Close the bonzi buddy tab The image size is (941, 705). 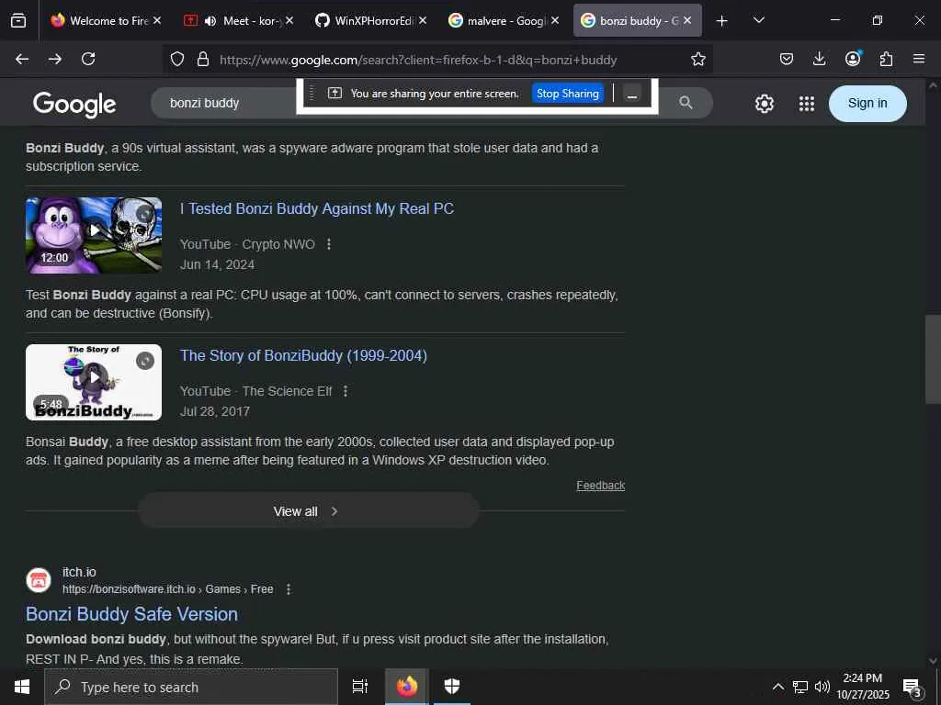687,21
